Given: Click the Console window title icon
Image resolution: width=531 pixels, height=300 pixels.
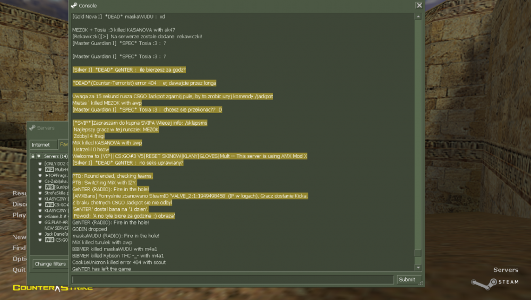Looking at the screenshot, I should [x=74, y=5].
